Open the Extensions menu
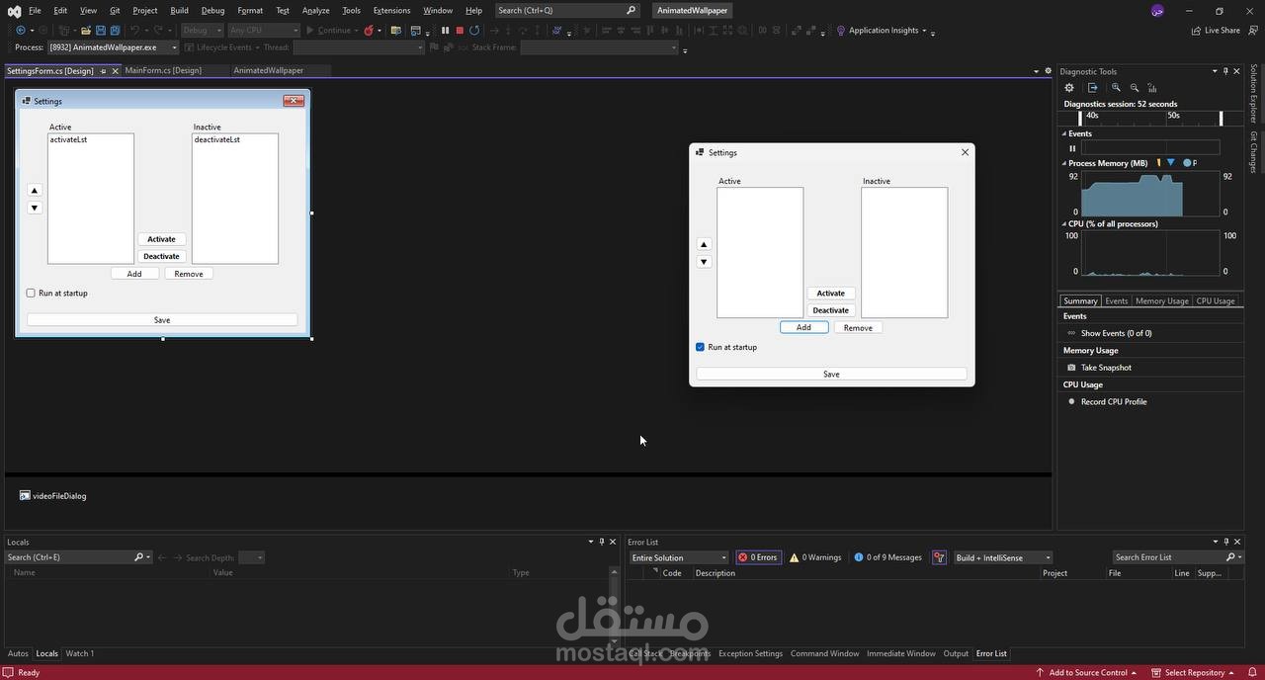Viewport: 1265px width, 680px height. point(391,11)
